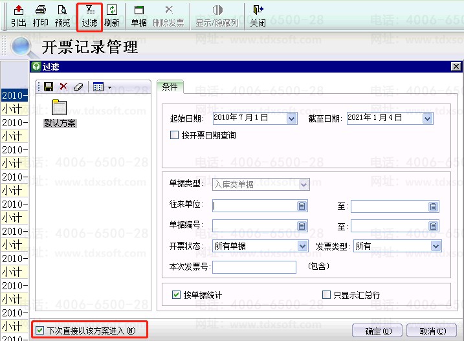Click 显示/隐藏列 show/hide columns
The height and width of the screenshot is (341, 464).
pyautogui.click(x=217, y=16)
